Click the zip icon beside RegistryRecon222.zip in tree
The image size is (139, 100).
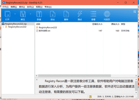point(3,24)
